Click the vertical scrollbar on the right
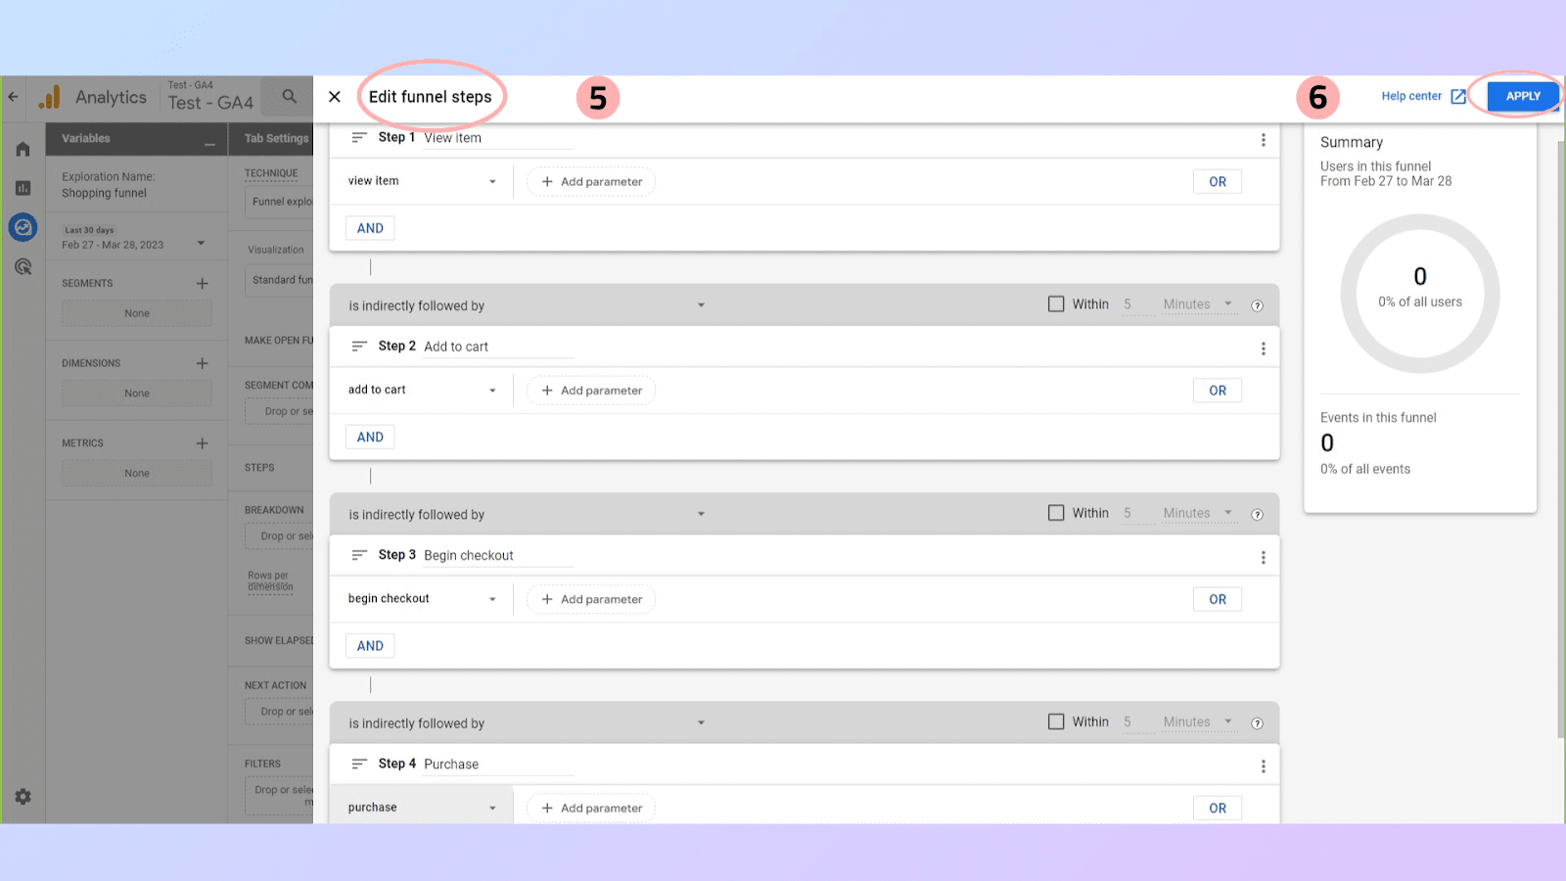The height and width of the screenshot is (881, 1566). coord(1560,440)
